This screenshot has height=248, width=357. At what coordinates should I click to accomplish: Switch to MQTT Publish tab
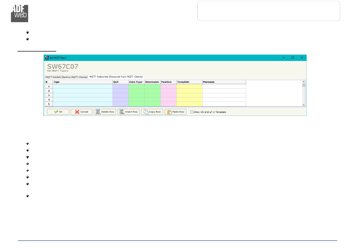[x=66, y=77]
